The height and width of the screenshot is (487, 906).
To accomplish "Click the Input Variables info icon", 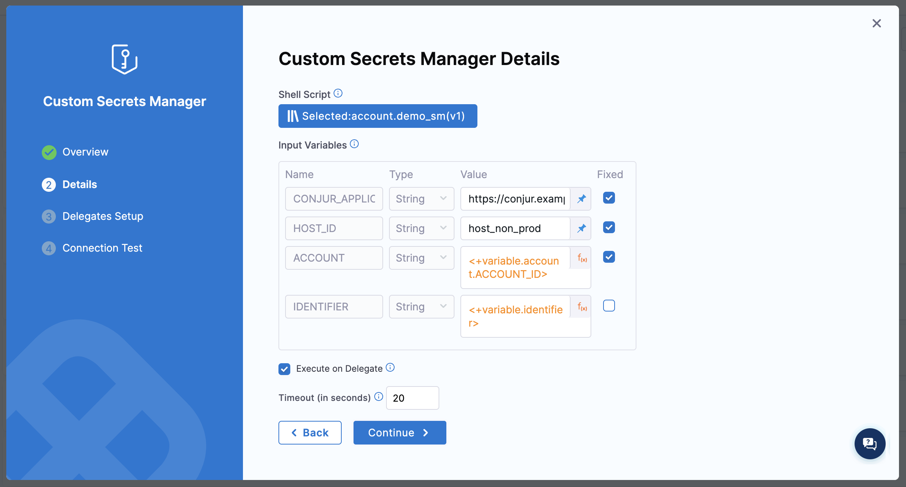I will 354,144.
